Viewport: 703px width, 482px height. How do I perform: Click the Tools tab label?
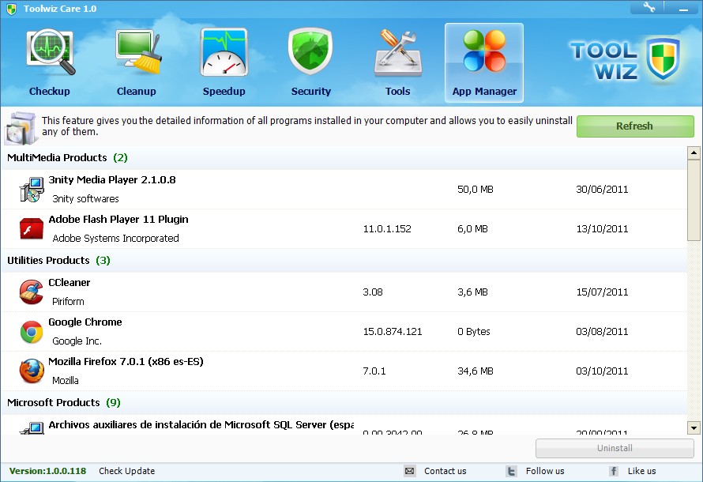(x=397, y=91)
